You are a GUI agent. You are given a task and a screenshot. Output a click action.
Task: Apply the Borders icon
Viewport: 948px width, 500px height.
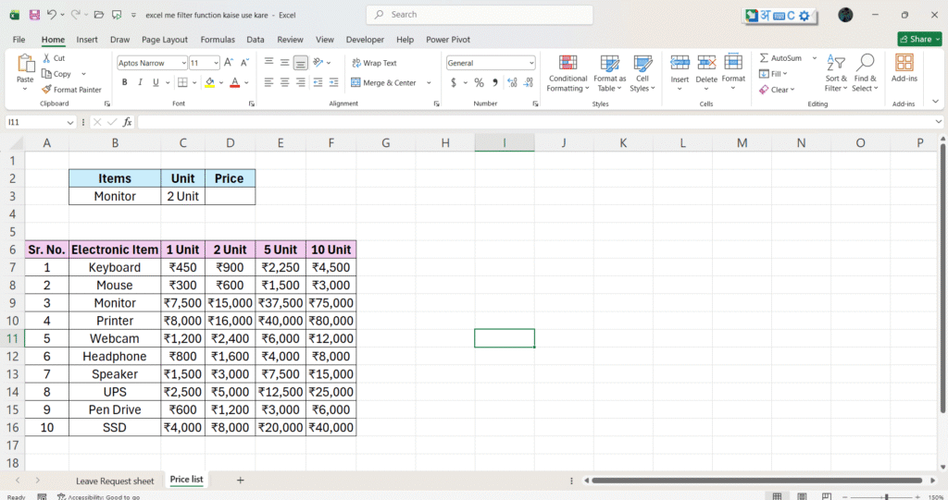[x=182, y=82]
